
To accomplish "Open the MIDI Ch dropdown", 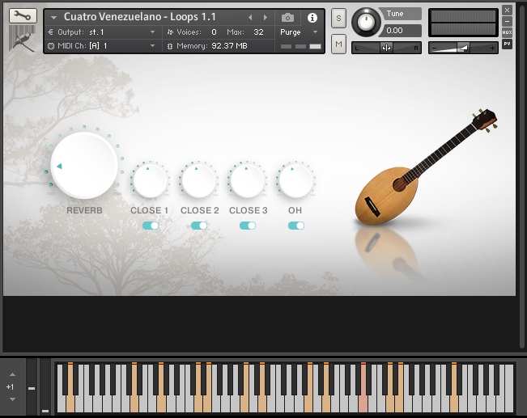I will pyautogui.click(x=103, y=46).
